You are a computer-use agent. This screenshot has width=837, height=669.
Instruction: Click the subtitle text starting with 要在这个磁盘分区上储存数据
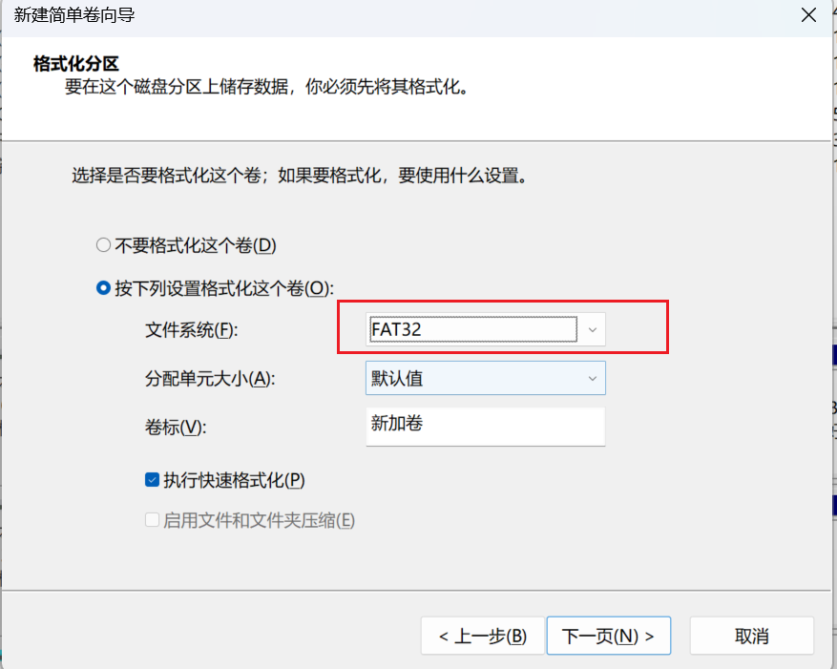point(264,88)
